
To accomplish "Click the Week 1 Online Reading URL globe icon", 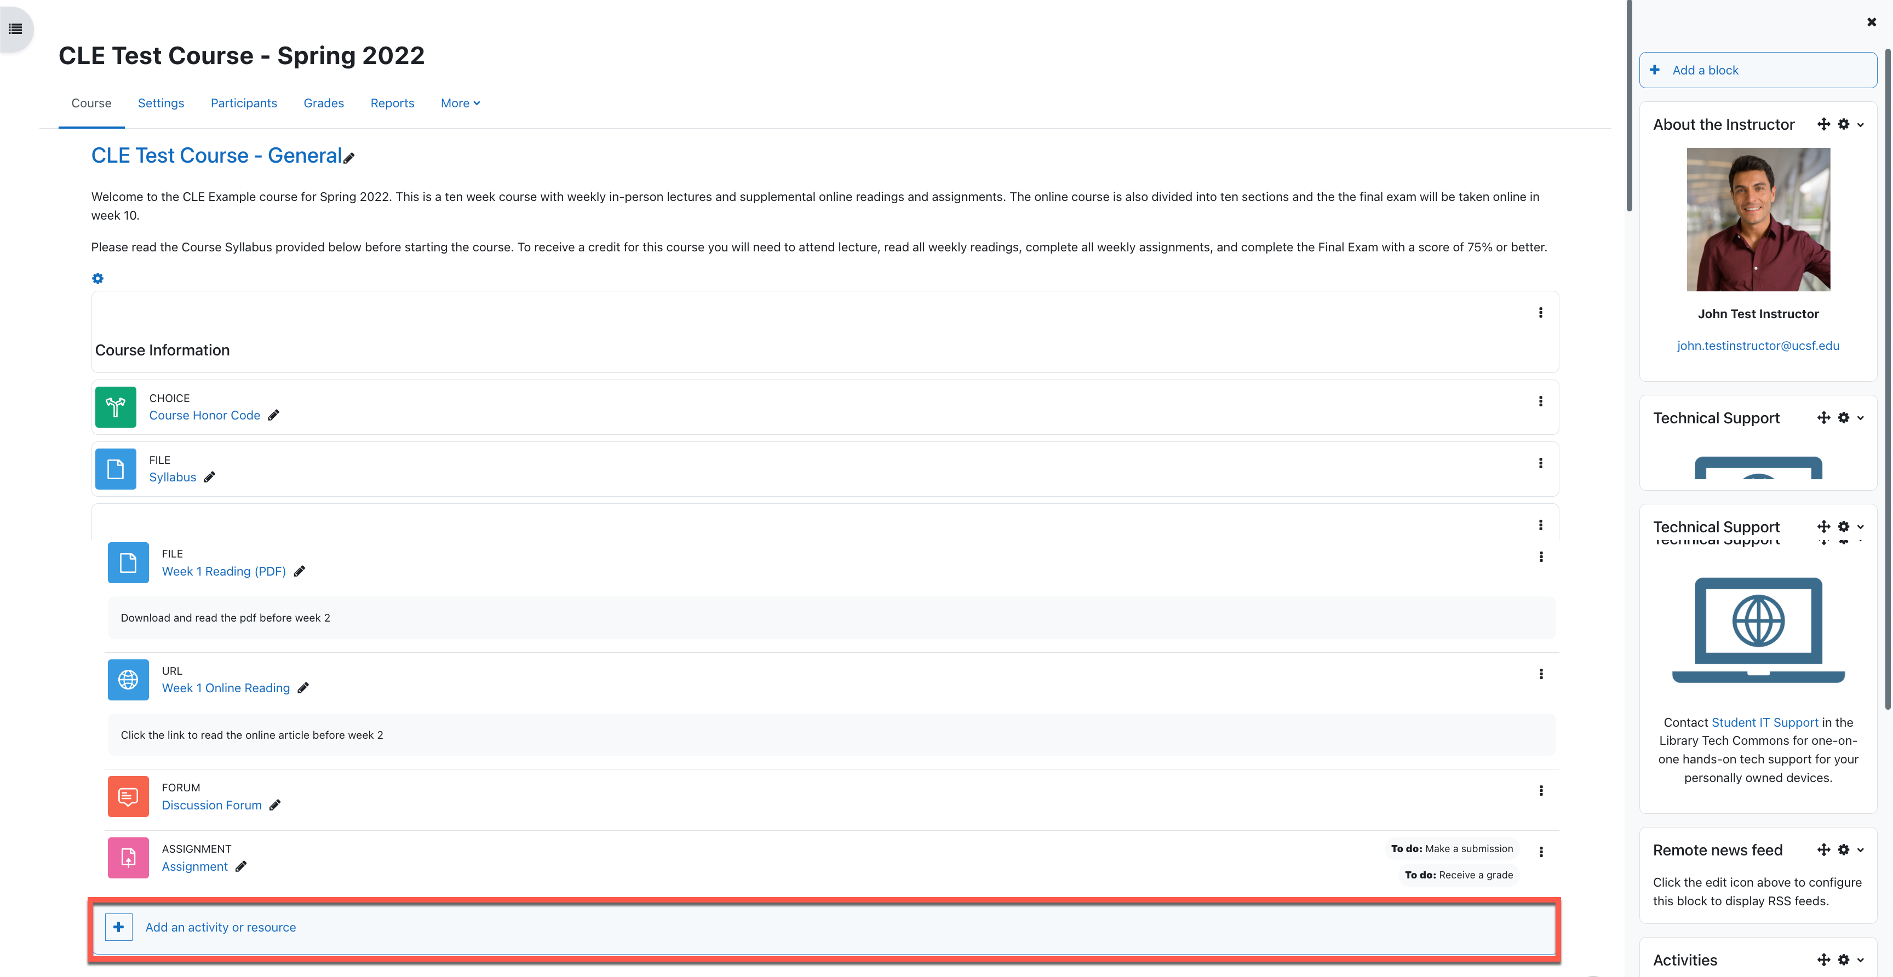I will click(x=128, y=680).
